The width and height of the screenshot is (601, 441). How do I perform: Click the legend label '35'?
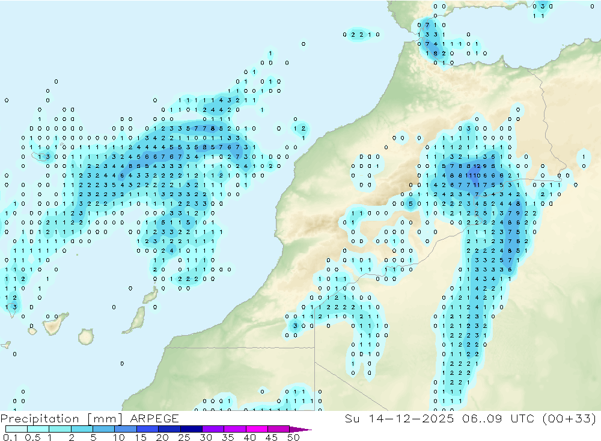point(228,437)
